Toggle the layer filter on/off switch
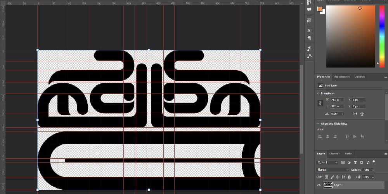The height and width of the screenshot is (194, 388). (x=374, y=162)
